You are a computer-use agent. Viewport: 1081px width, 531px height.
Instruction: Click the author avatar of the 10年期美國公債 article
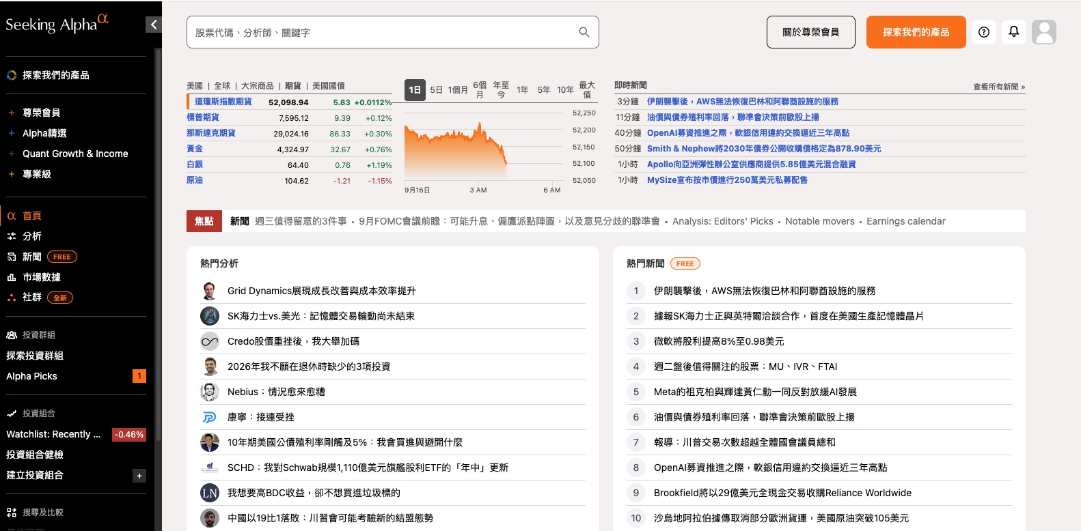pos(210,442)
